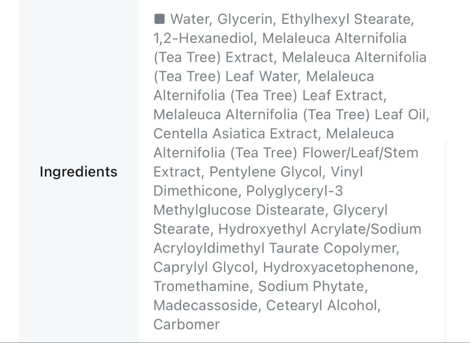Select the Caprylyl Glycol ingredient

[205, 268]
